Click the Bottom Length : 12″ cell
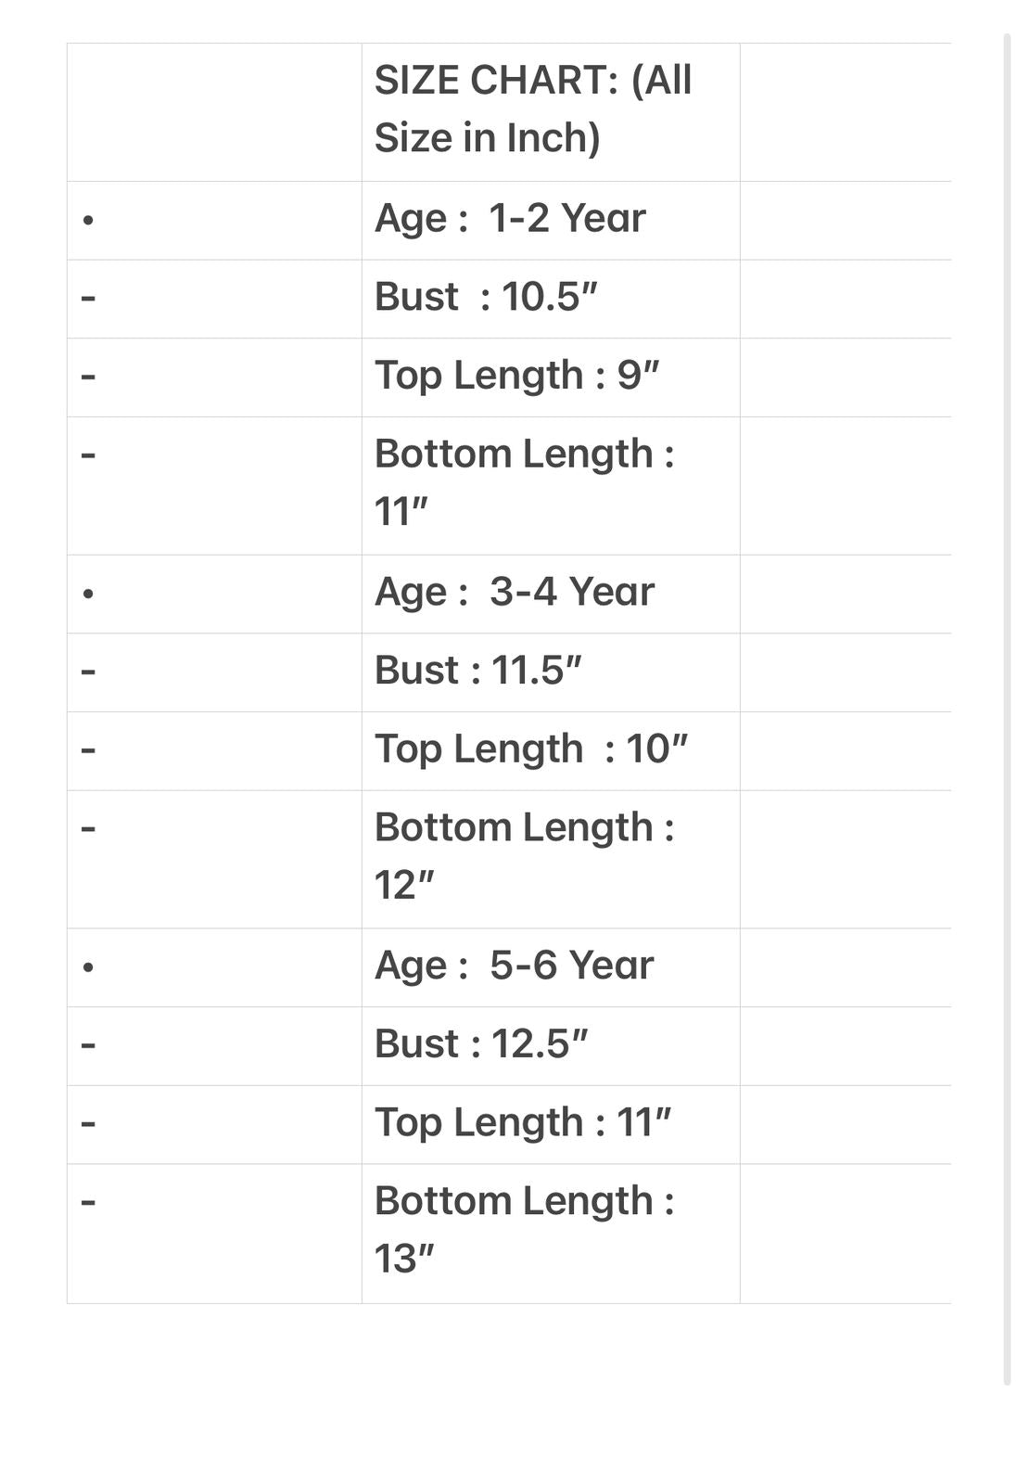This screenshot has width=1018, height=1484. click(551, 860)
